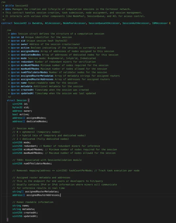176x223 pixels.
Task: Click the '// Usually contains IPv4 or IPv6' comment
Action: click(65, 185)
